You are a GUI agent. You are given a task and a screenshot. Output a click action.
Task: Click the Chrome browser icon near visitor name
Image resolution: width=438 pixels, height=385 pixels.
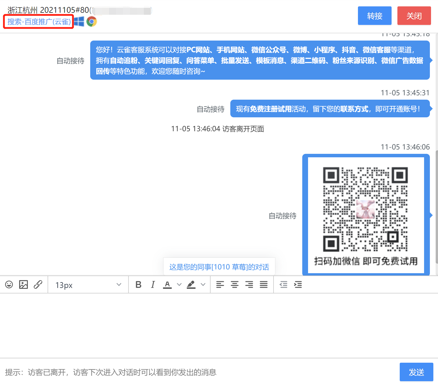[92, 21]
